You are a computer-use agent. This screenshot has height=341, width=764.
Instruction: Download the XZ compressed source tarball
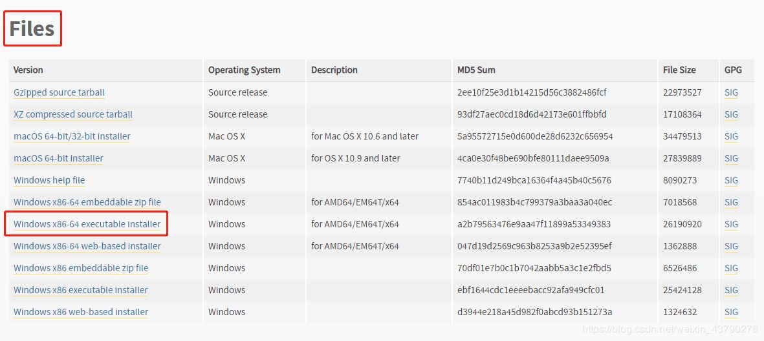[73, 114]
